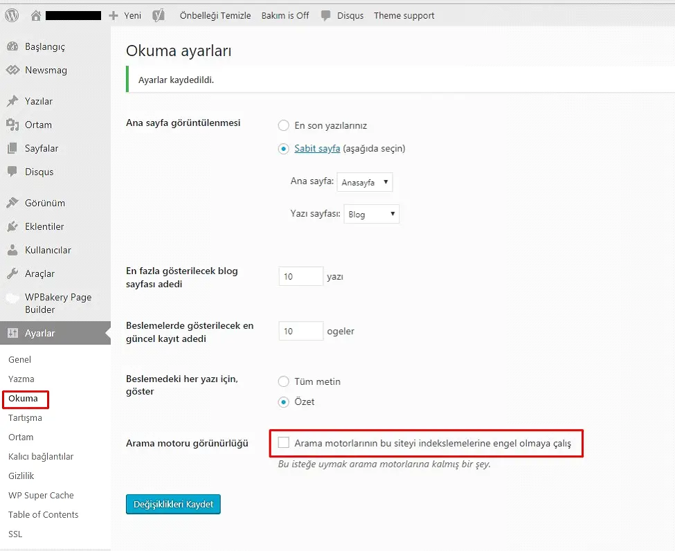The height and width of the screenshot is (551, 675).
Task: Open the WordPress logo menu
Action: click(x=10, y=15)
